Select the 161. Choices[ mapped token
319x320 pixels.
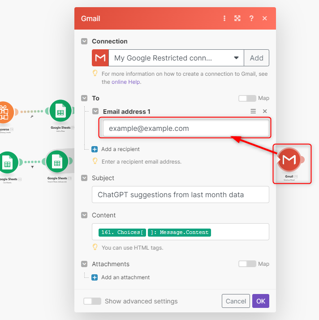122,233
